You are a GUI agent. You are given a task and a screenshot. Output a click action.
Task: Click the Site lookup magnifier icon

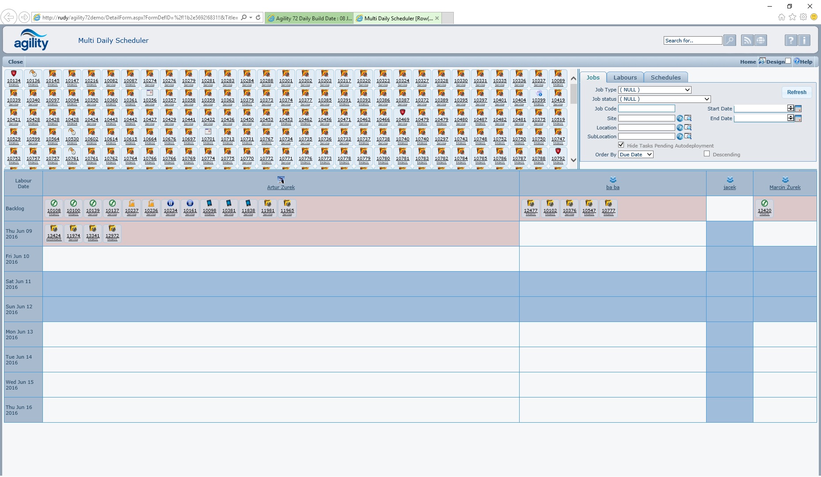click(688, 118)
